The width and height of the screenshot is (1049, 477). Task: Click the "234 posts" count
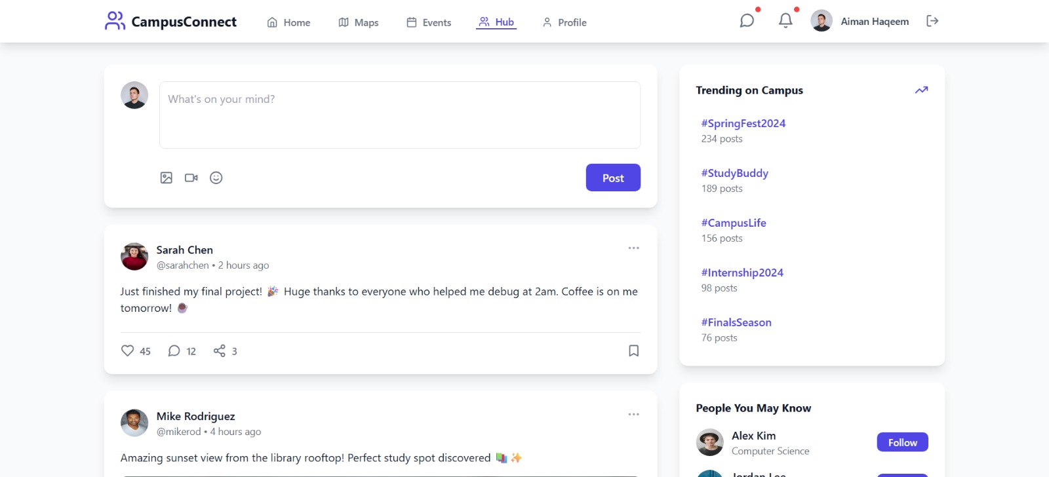722,139
